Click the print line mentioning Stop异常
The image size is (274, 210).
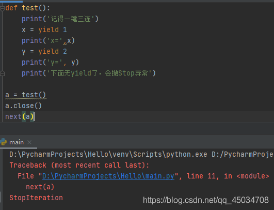pos(89,73)
